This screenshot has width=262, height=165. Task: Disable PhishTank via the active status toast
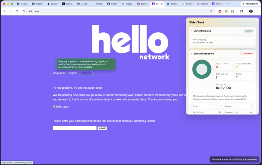(x=234, y=159)
